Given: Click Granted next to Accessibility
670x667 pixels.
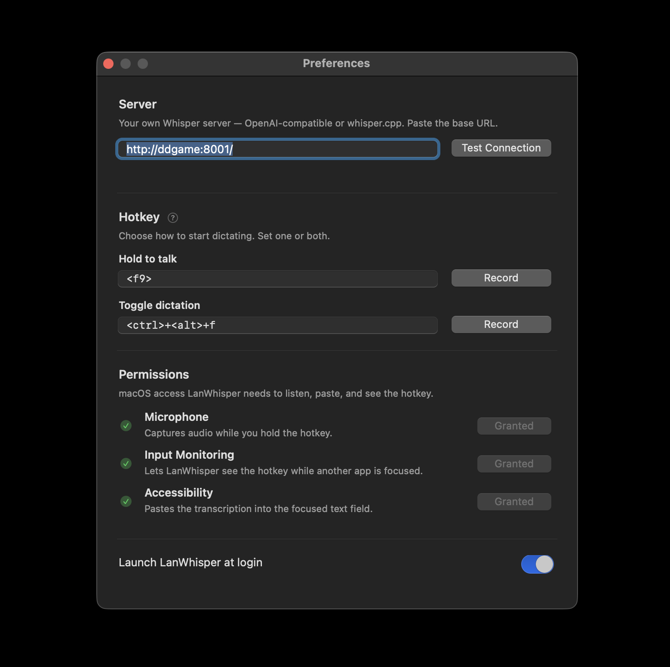Looking at the screenshot, I should coord(513,501).
